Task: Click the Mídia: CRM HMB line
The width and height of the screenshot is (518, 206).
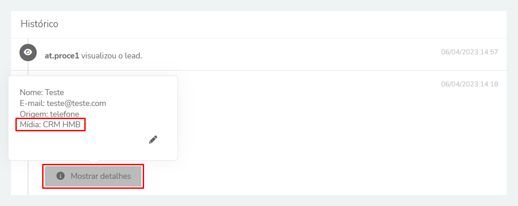Action: point(50,125)
